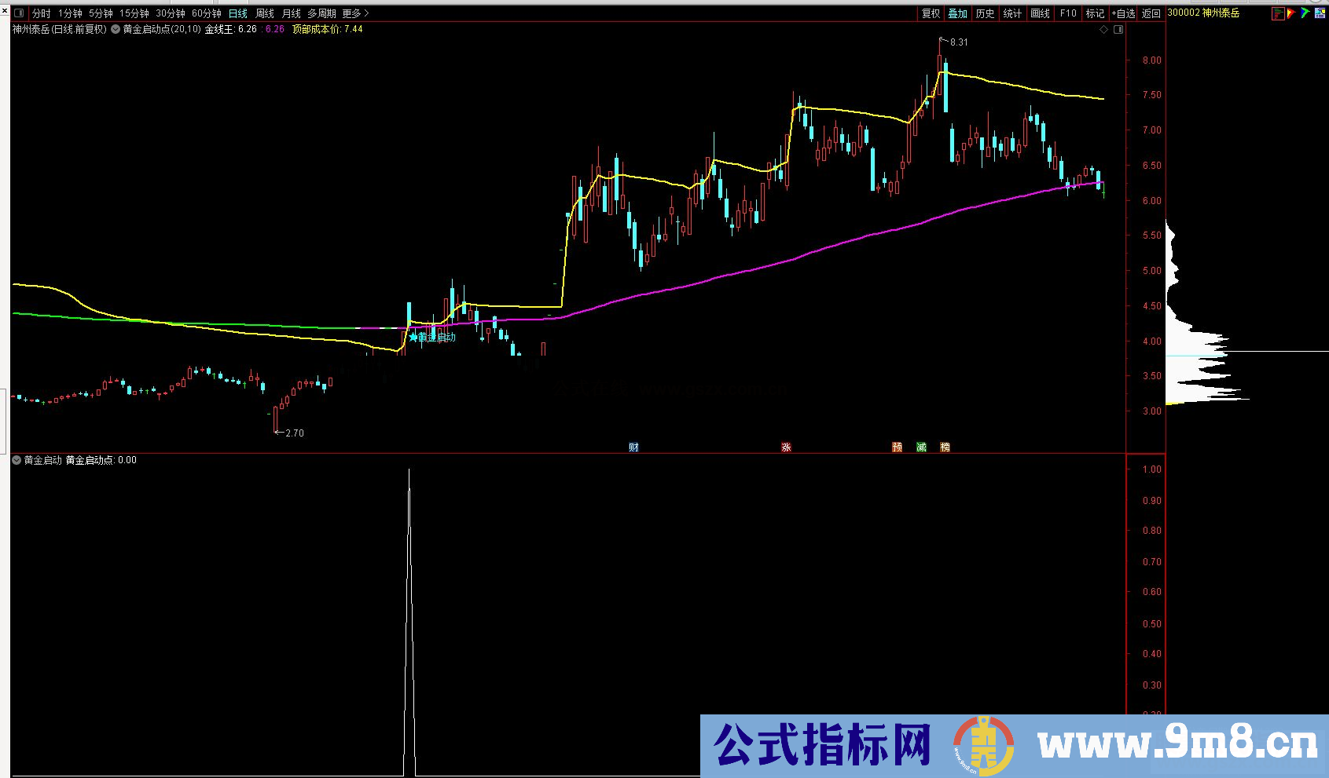Click the red flag arrow icon at top right
This screenshot has height=778, width=1329.
click(x=1293, y=13)
